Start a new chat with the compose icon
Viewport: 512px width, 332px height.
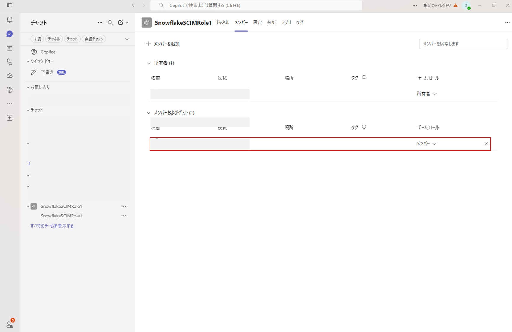tap(121, 22)
